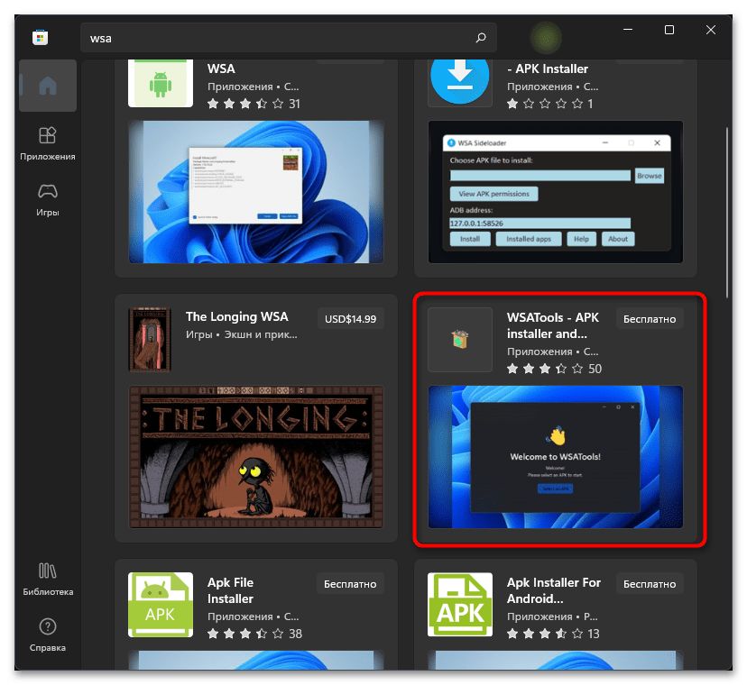This screenshot has height=685, width=747.
Task: Click Бесплатно button on Apk File Installer
Action: [x=350, y=584]
